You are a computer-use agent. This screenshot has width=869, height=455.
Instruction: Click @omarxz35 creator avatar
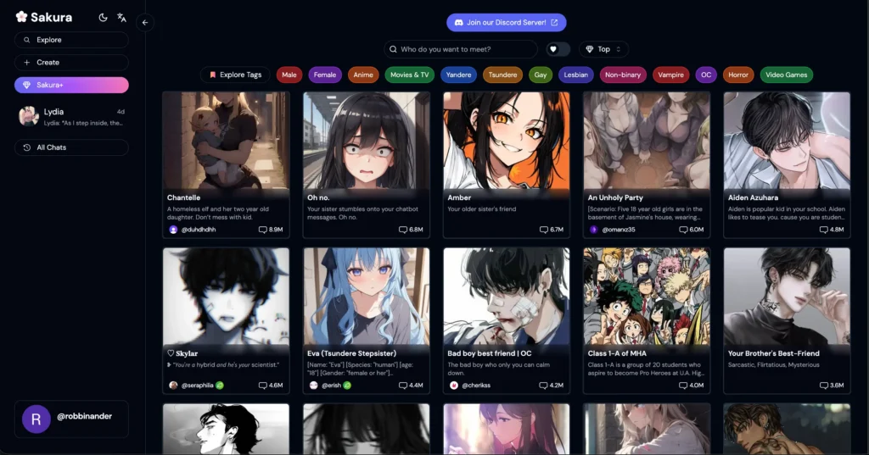click(593, 229)
